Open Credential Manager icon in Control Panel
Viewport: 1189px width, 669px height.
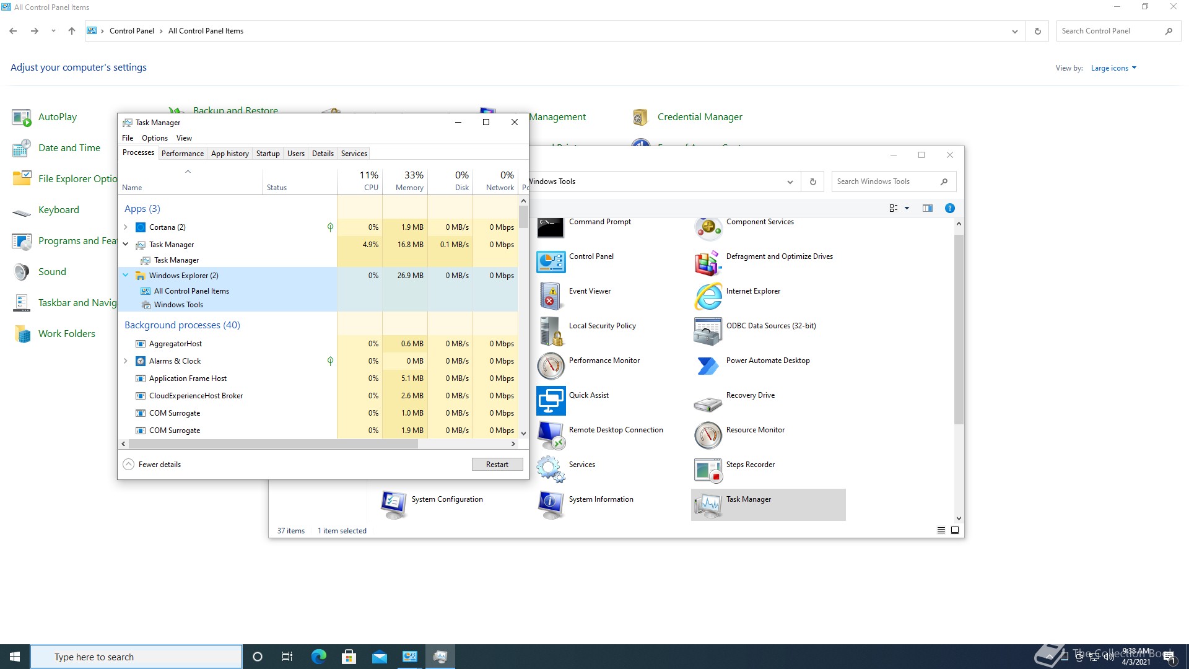(640, 117)
